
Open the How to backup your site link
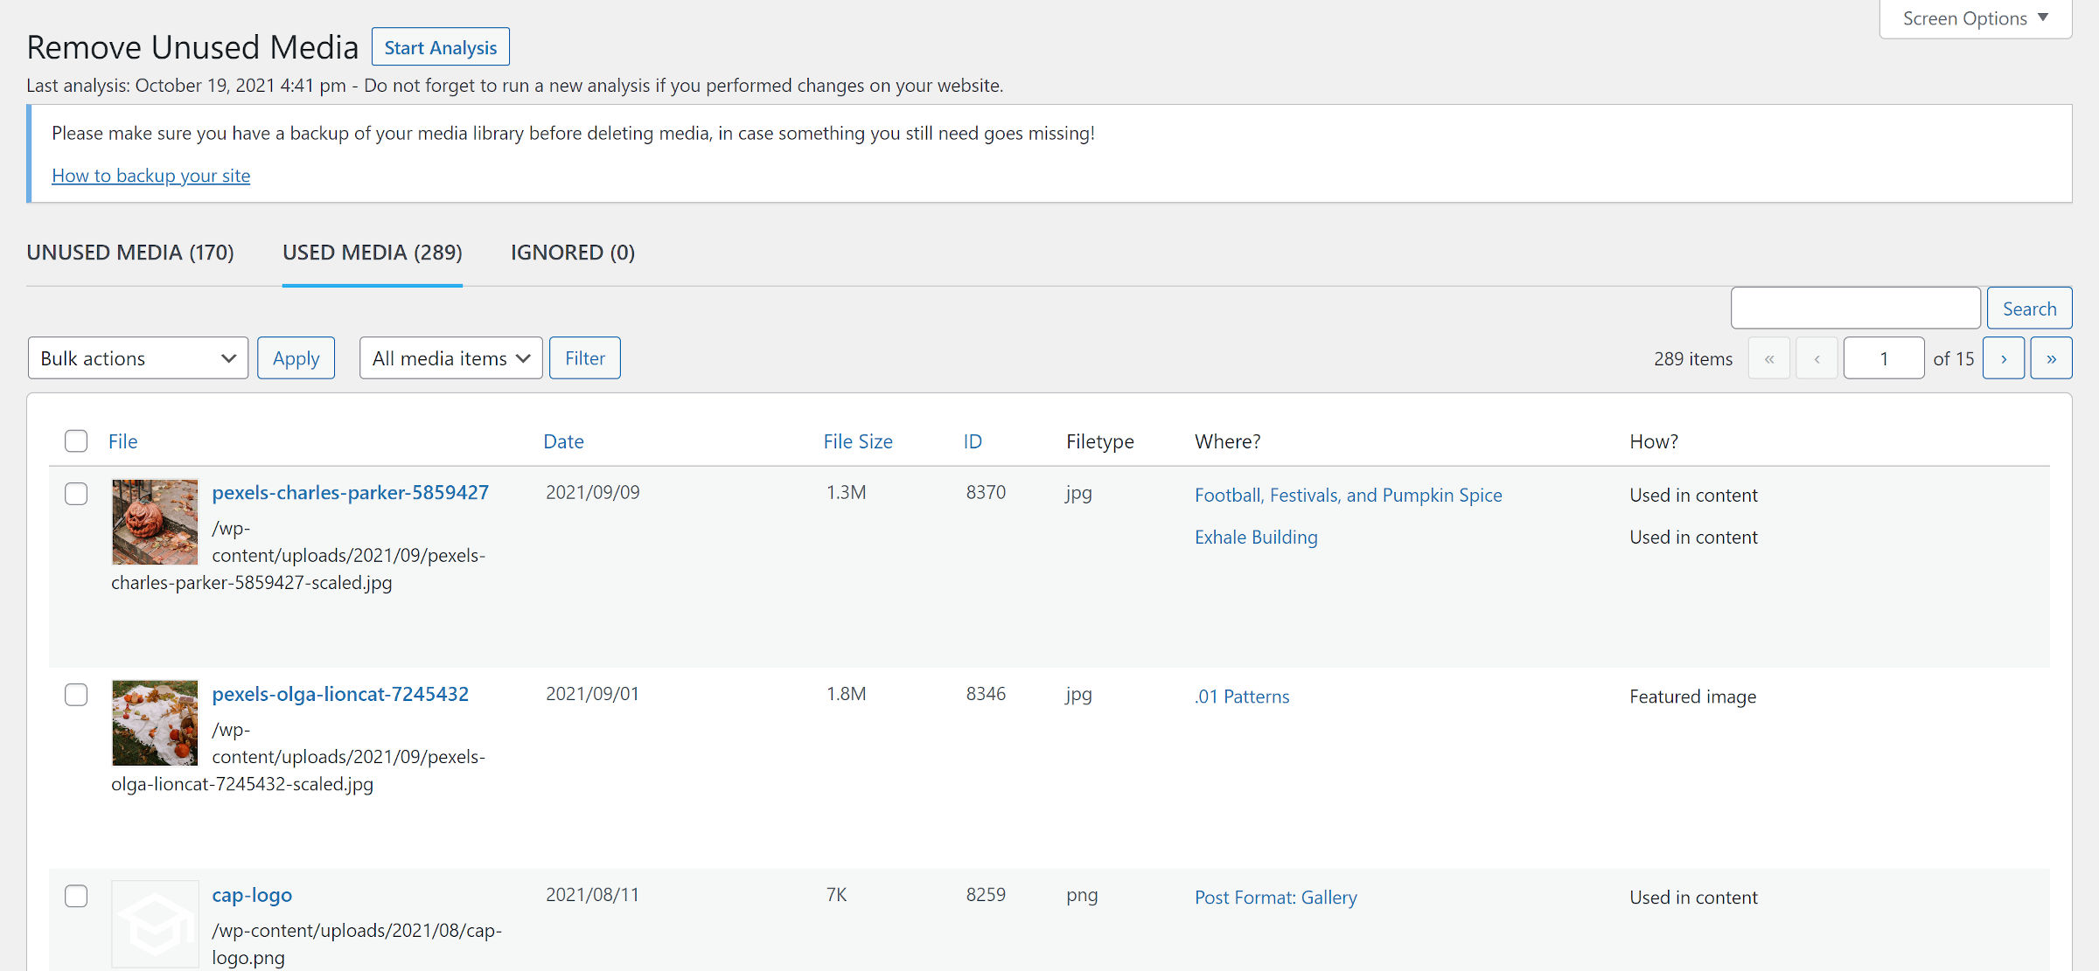pos(150,175)
